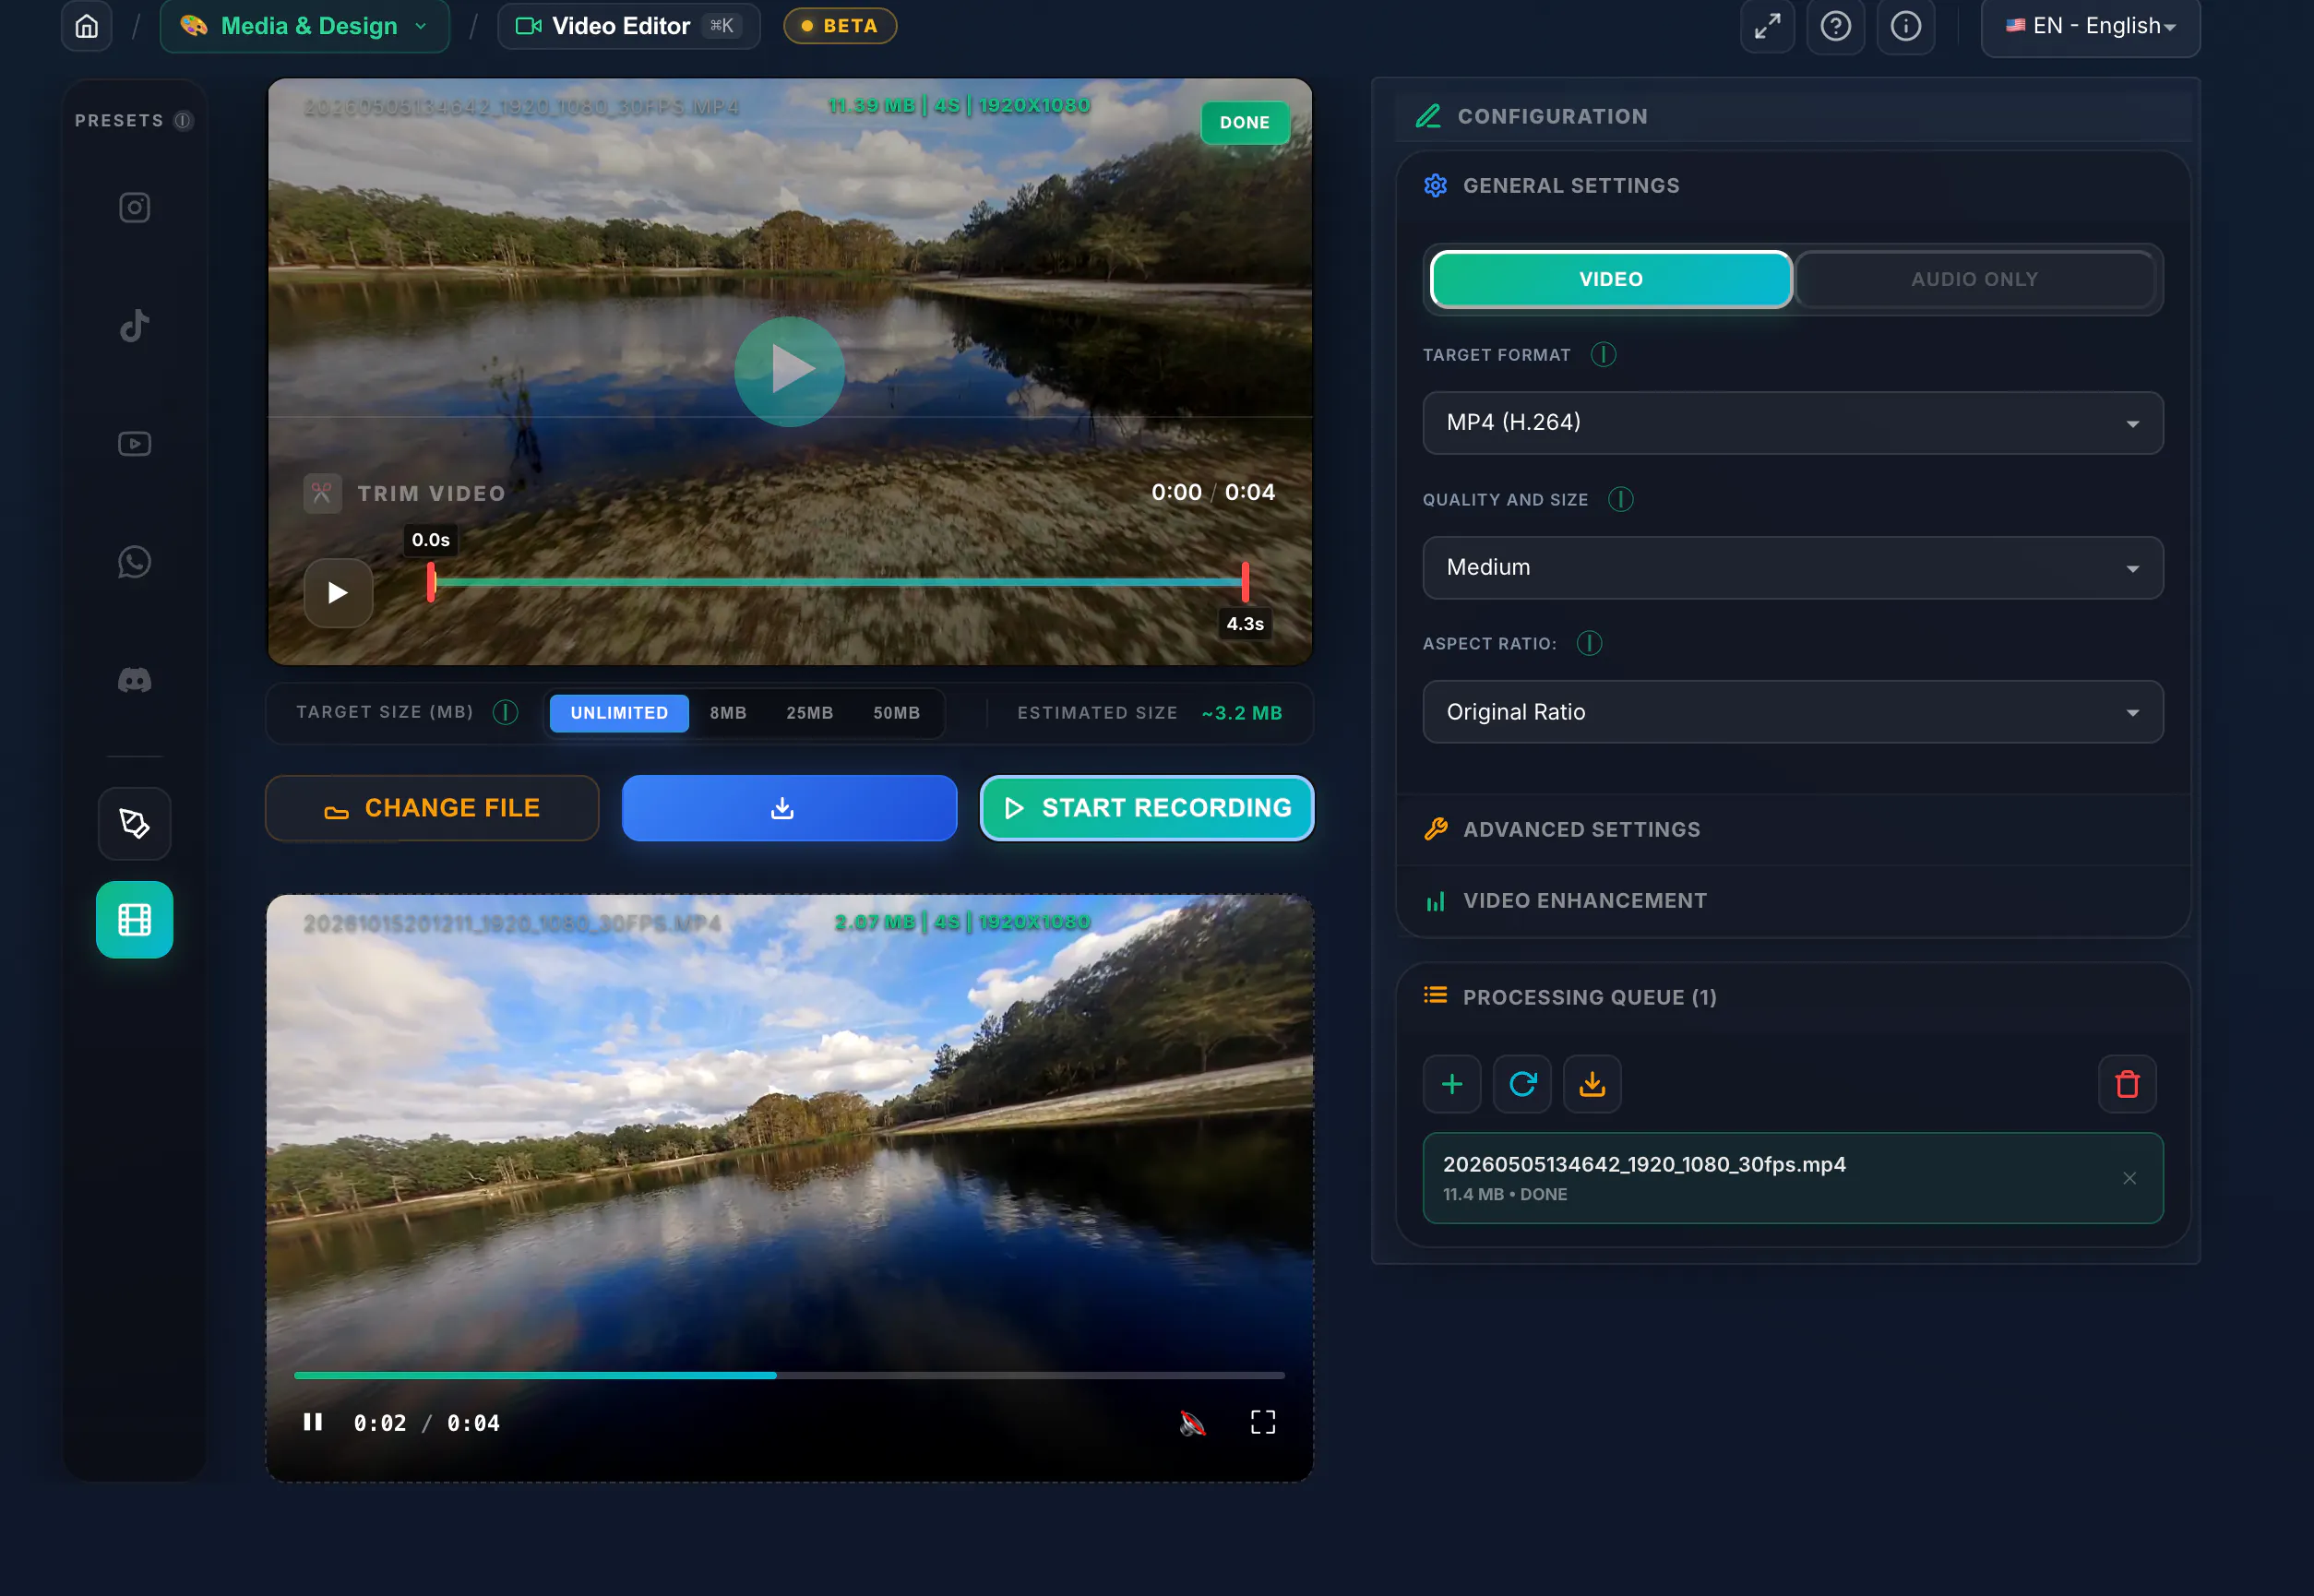This screenshot has width=2314, height=1596.
Task: Clear the queue with the red trash icon
Action: pyautogui.click(x=2127, y=1084)
